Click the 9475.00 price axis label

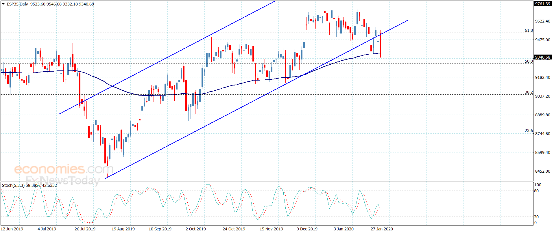(x=543, y=40)
